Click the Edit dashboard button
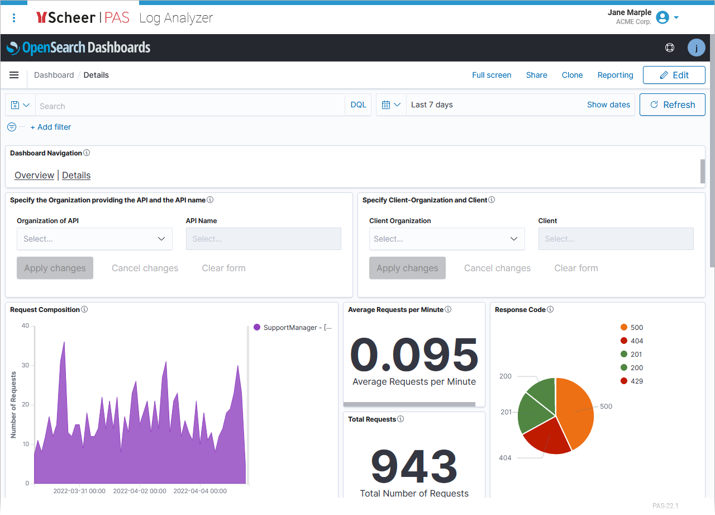 [x=674, y=75]
